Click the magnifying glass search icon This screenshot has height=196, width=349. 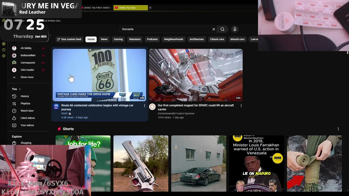pyautogui.click(x=222, y=29)
